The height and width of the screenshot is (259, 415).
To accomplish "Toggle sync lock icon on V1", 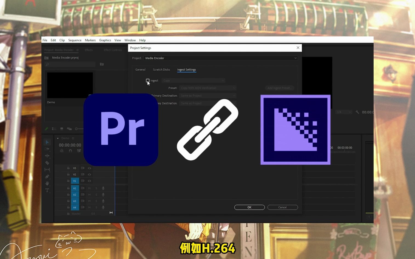I will coord(83,181).
